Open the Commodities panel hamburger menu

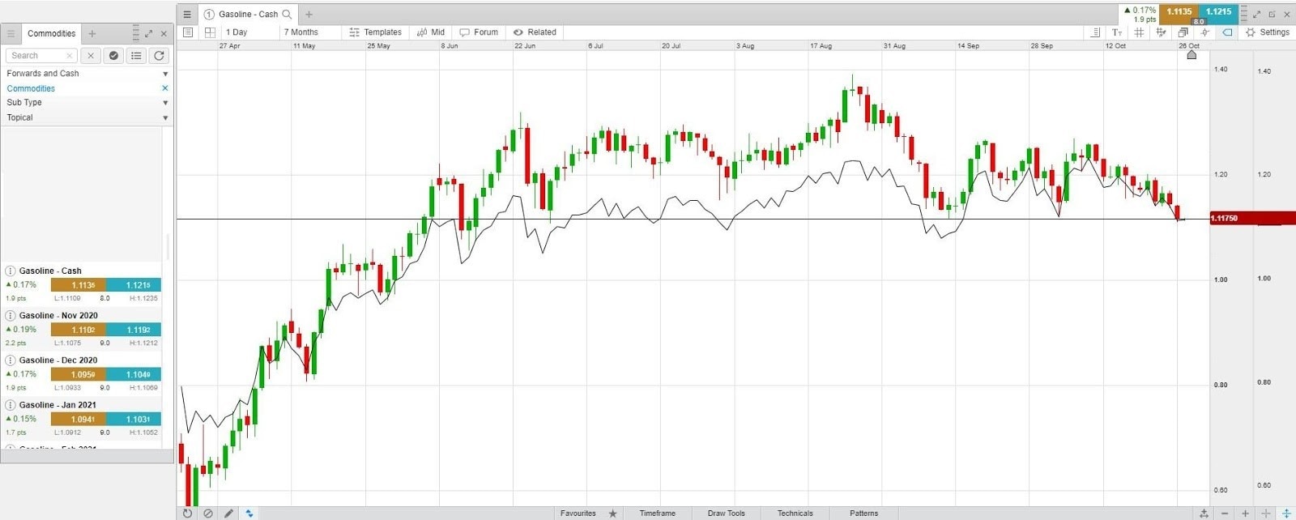click(11, 33)
